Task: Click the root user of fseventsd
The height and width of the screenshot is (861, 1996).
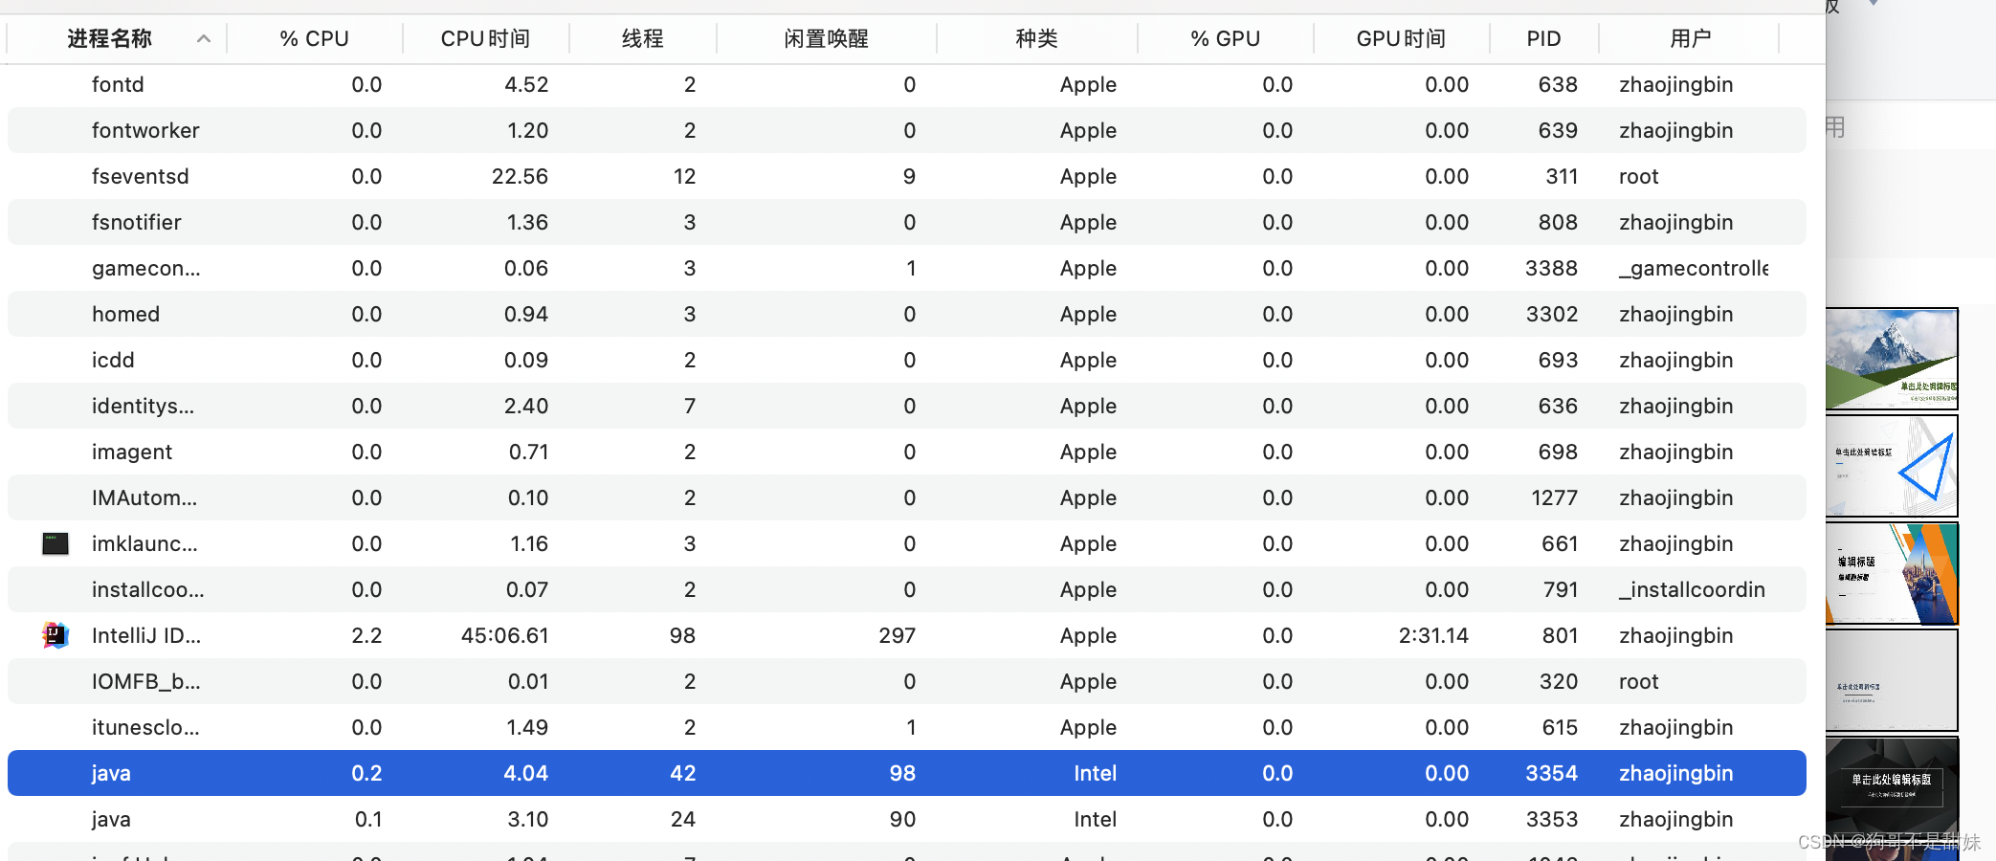Action: 1638,176
